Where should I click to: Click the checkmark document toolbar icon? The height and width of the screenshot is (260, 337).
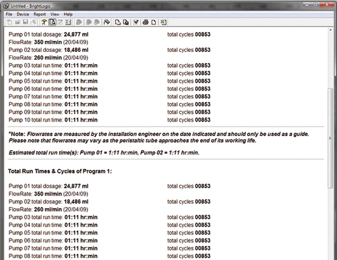click(x=136, y=22)
